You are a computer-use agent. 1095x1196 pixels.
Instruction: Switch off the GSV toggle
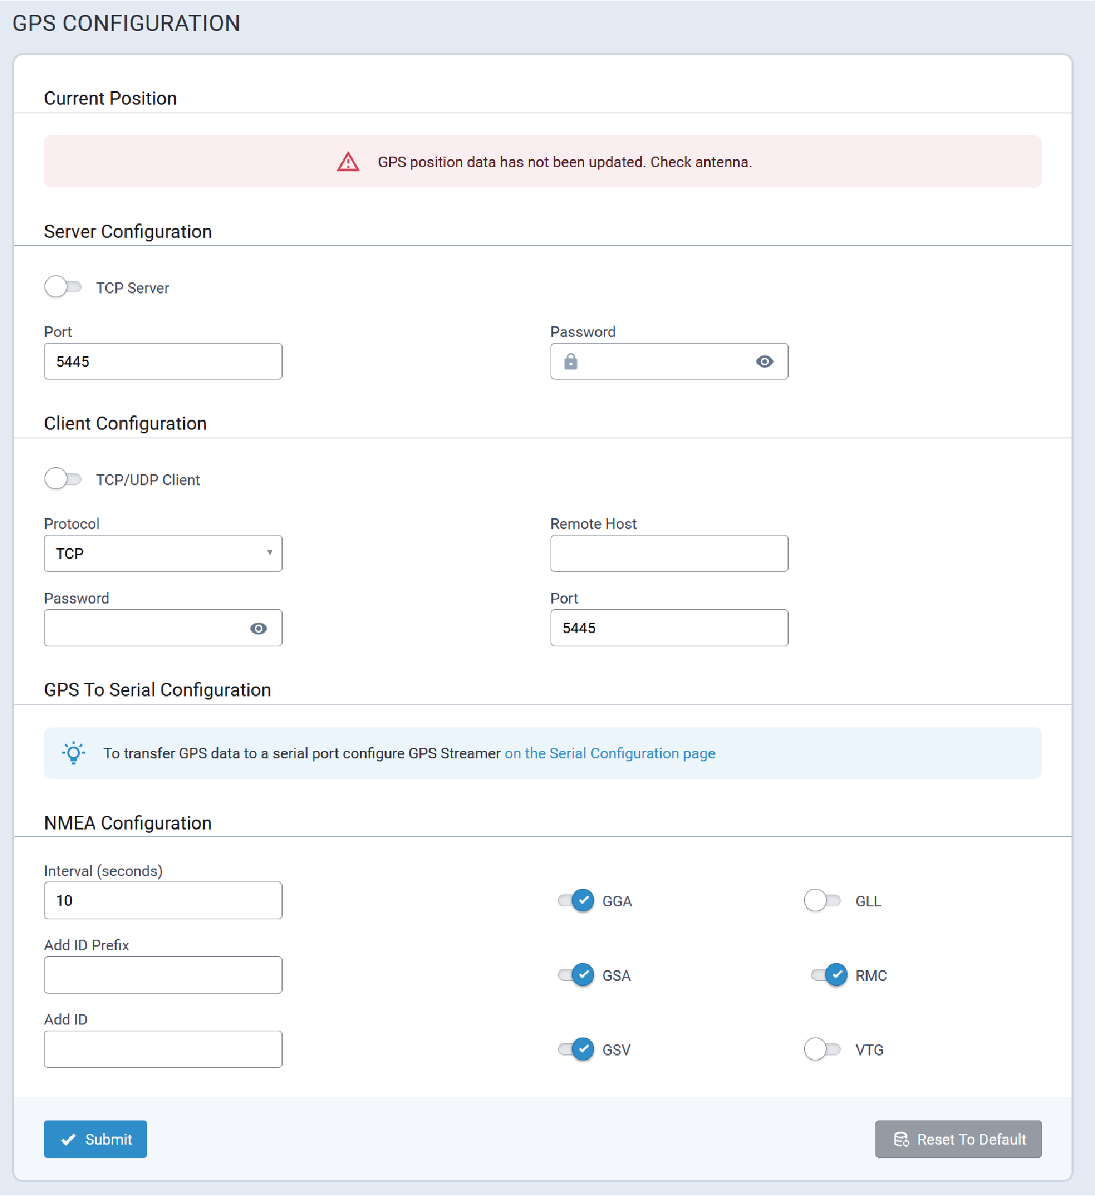[x=576, y=1049]
